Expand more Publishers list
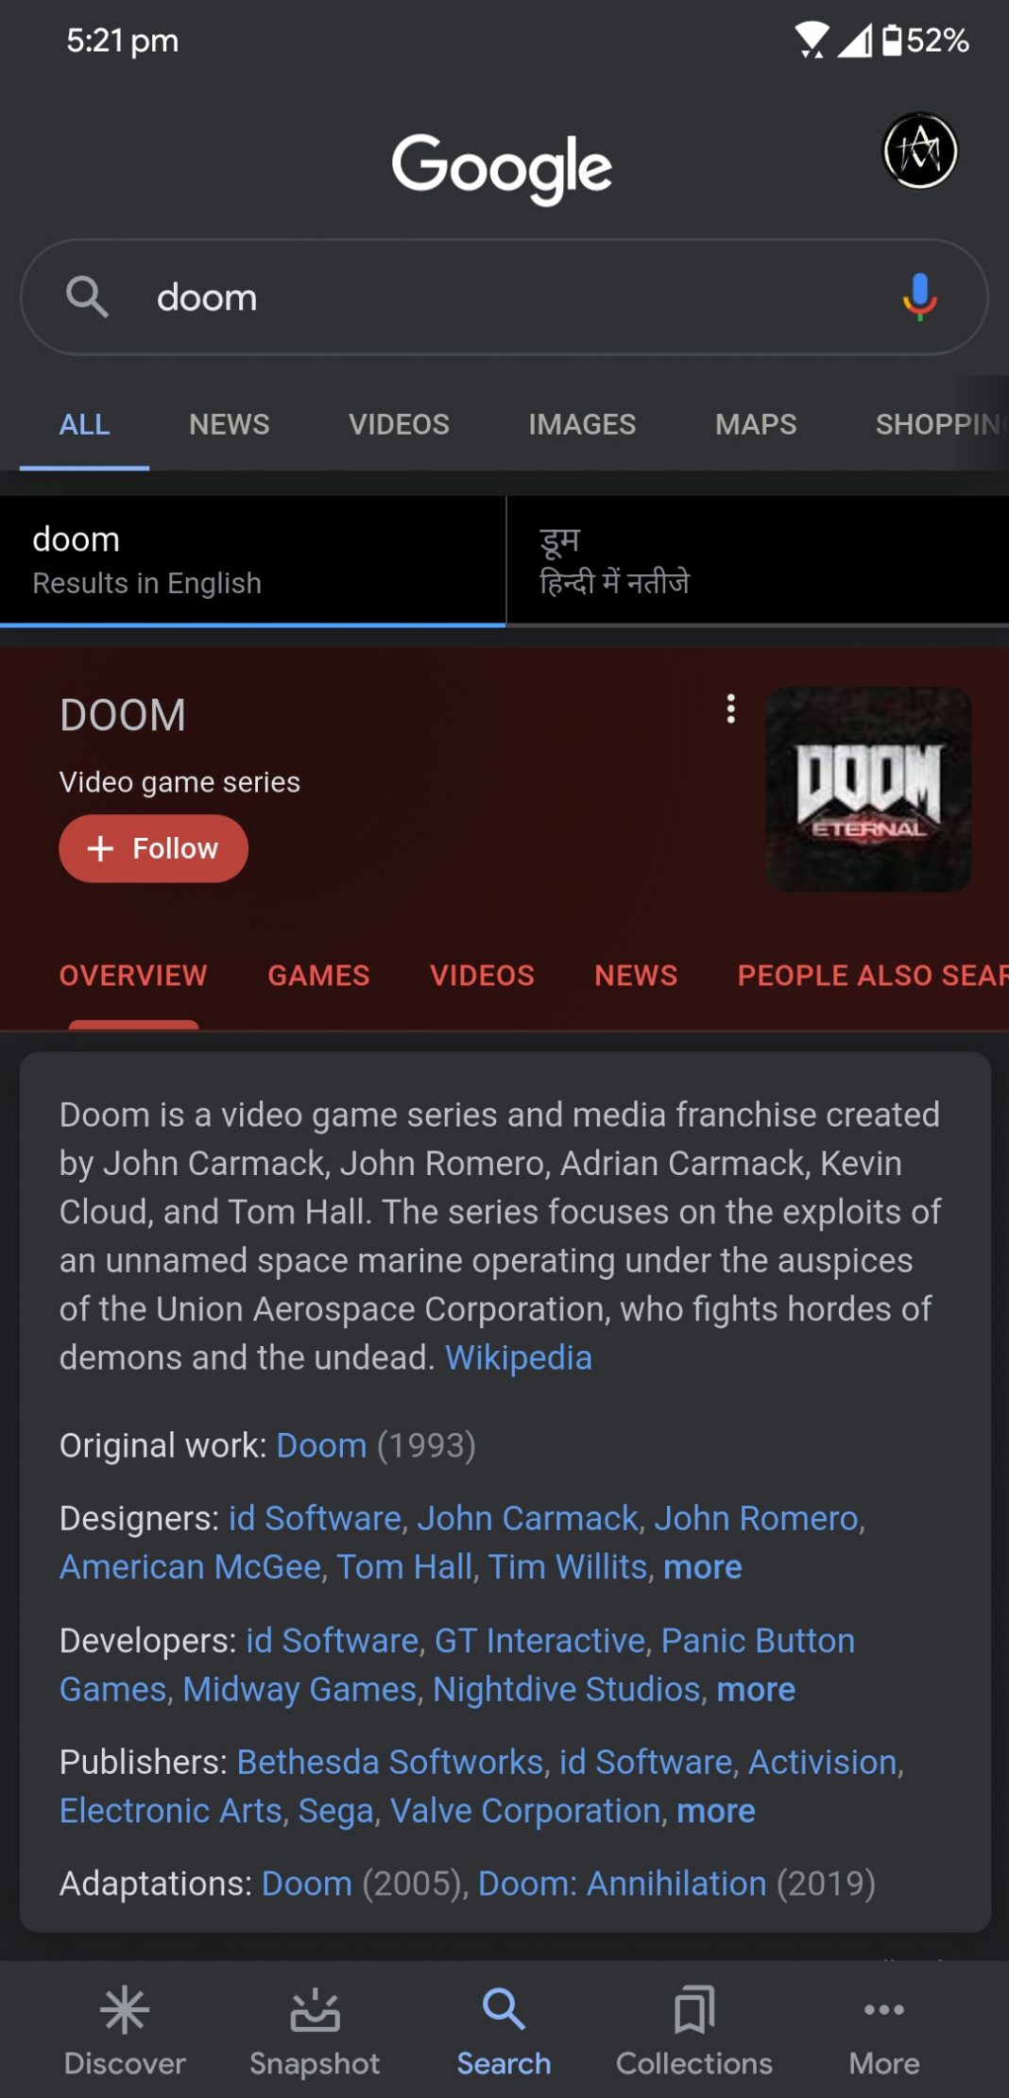Screen dimensions: 1009x2098 pos(716,1811)
